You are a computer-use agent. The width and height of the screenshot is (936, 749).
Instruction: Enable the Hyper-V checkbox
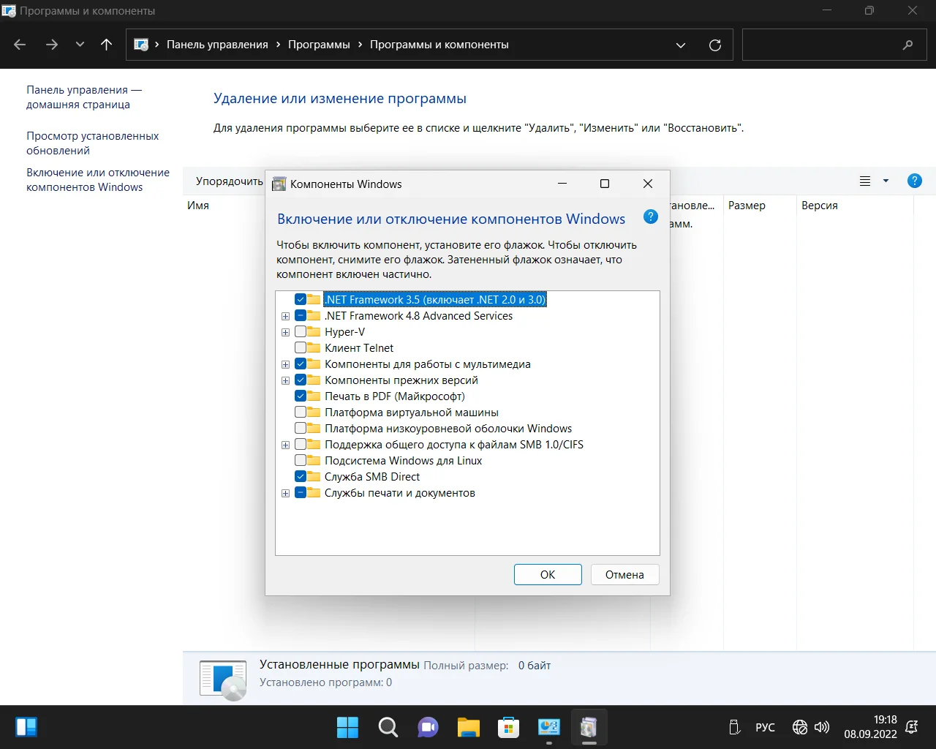click(301, 332)
